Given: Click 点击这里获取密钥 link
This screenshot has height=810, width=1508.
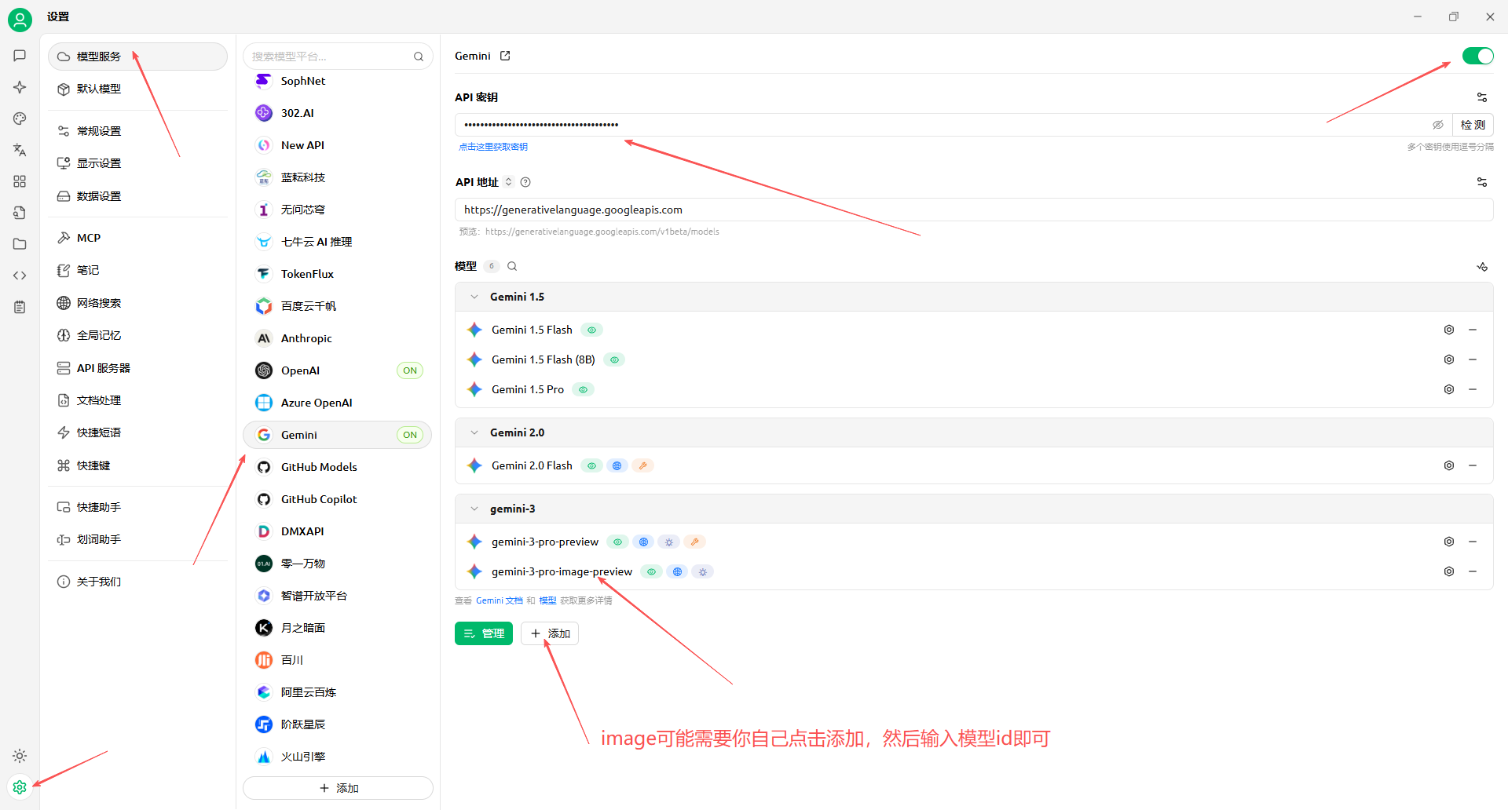Looking at the screenshot, I should (493, 147).
